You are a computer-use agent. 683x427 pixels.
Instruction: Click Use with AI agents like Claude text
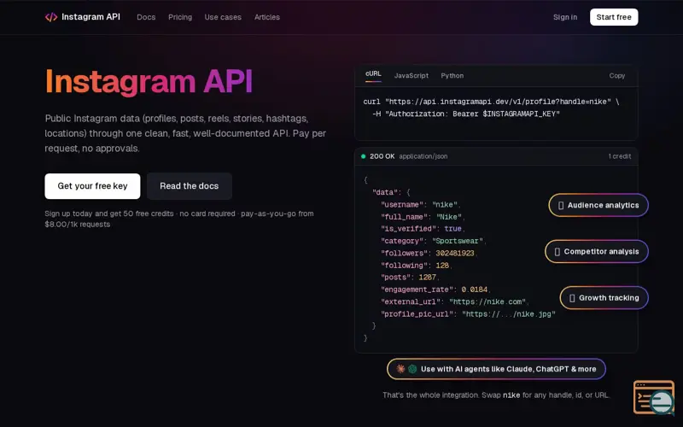(508, 369)
